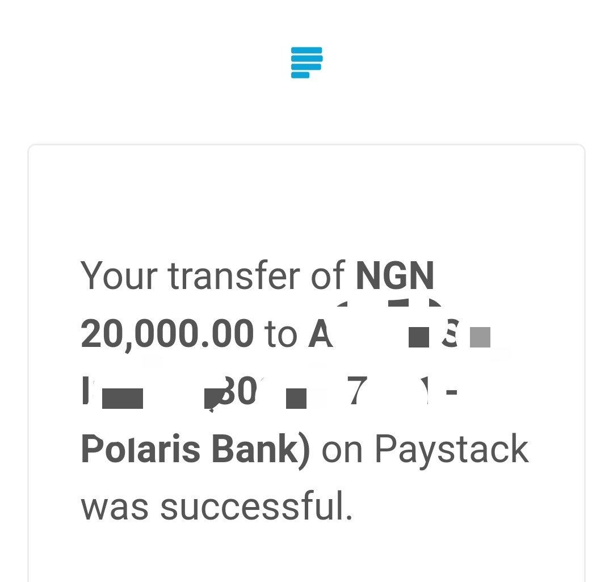This screenshot has width=613, height=582.
Task: Click the bold letter "A" of recipient name
Action: (320, 334)
